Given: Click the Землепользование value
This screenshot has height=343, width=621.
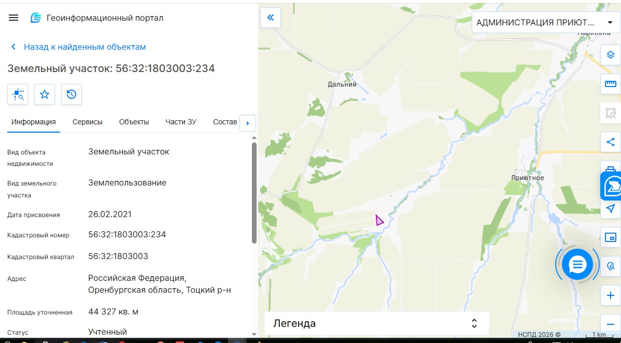Looking at the screenshot, I should point(127,183).
